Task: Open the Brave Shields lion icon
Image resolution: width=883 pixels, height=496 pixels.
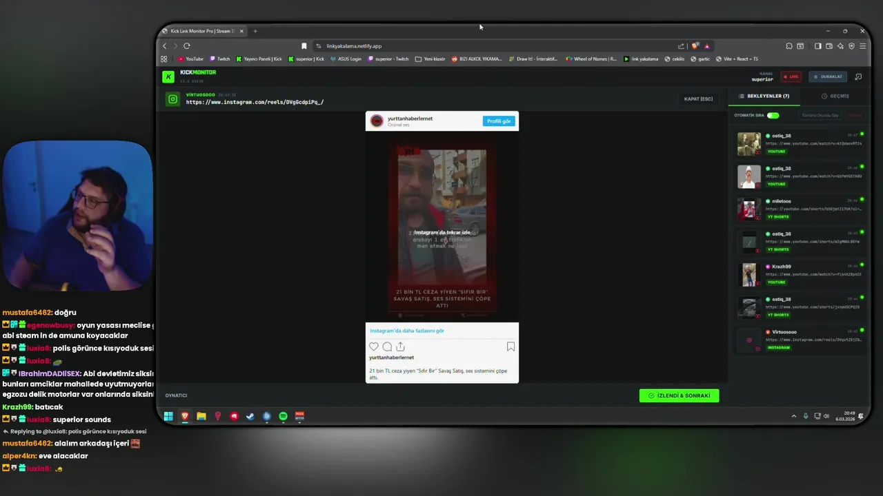Action: pyautogui.click(x=695, y=46)
